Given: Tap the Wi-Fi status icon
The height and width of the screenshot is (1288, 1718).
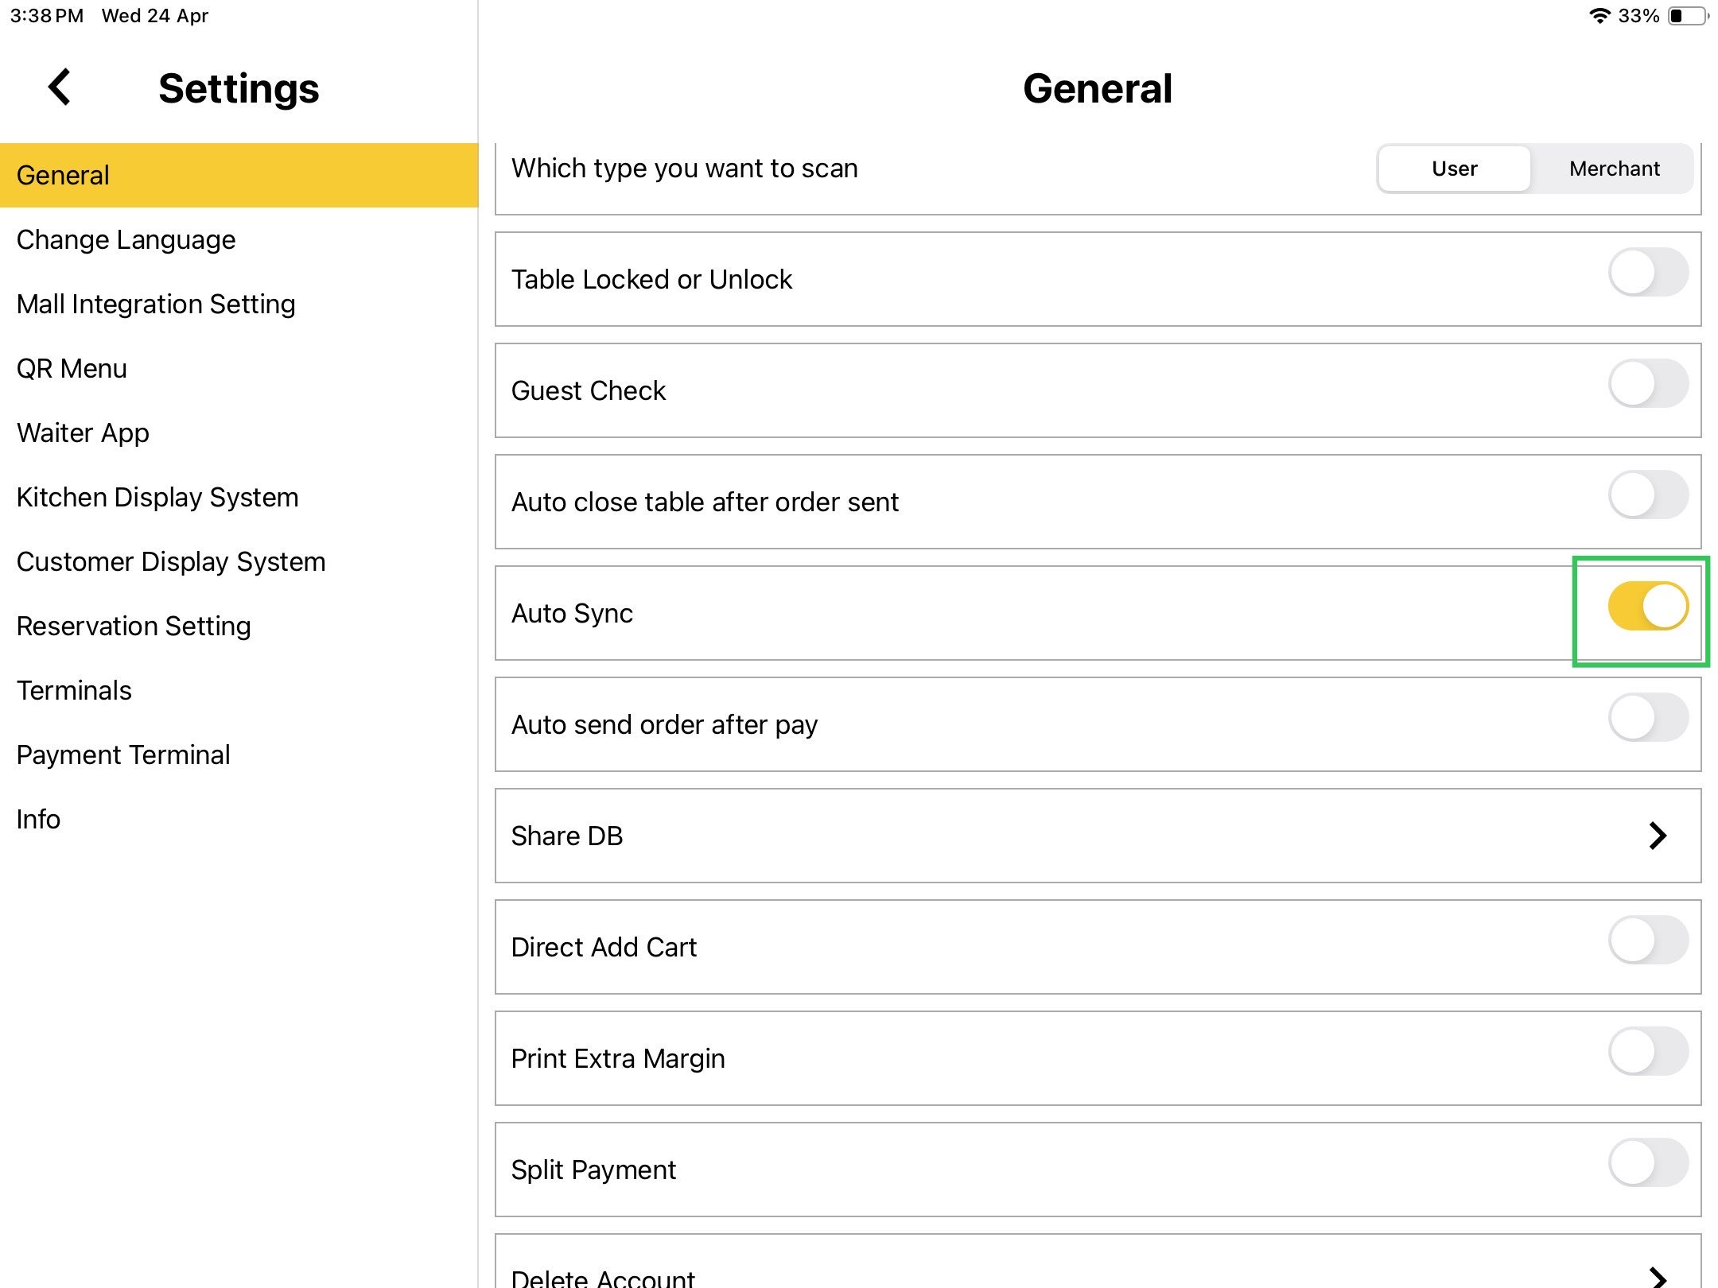Looking at the screenshot, I should 1599,16.
